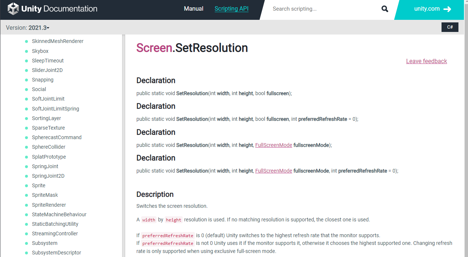Viewport: 468px width, 257px height.
Task: Focus the Search scripting input field
Action: 324,9
